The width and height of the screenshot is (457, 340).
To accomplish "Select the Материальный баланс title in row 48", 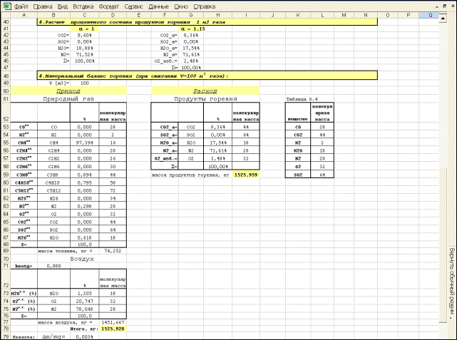I will [207, 76].
